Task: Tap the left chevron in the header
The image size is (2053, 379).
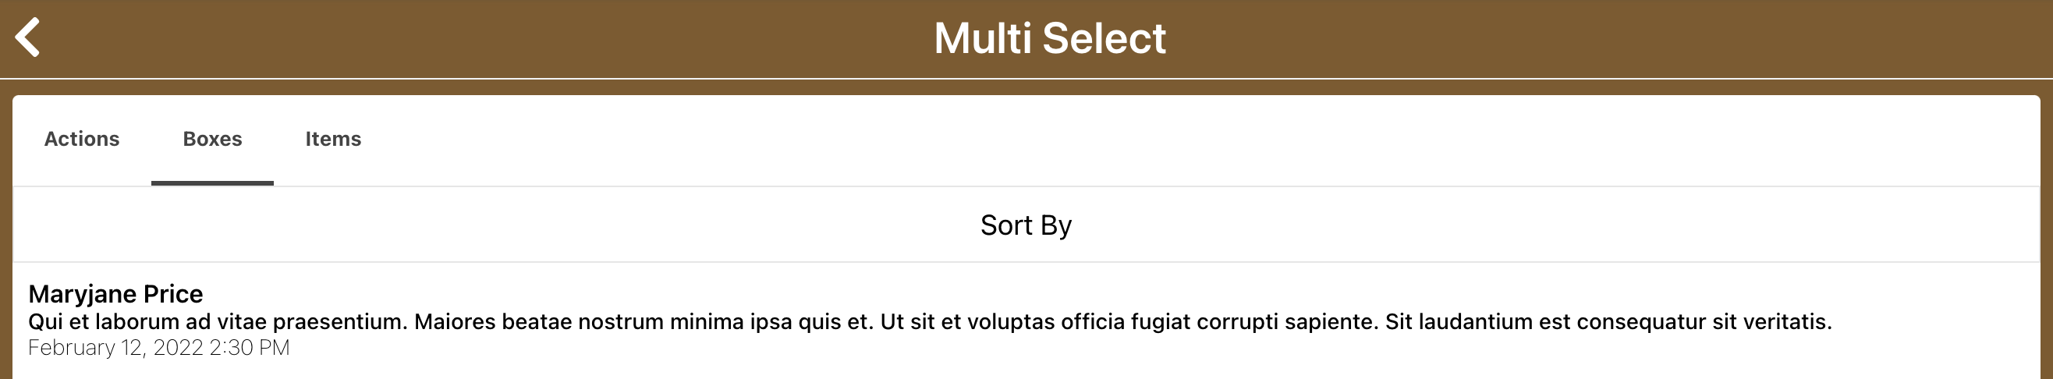Action: coord(28,37)
